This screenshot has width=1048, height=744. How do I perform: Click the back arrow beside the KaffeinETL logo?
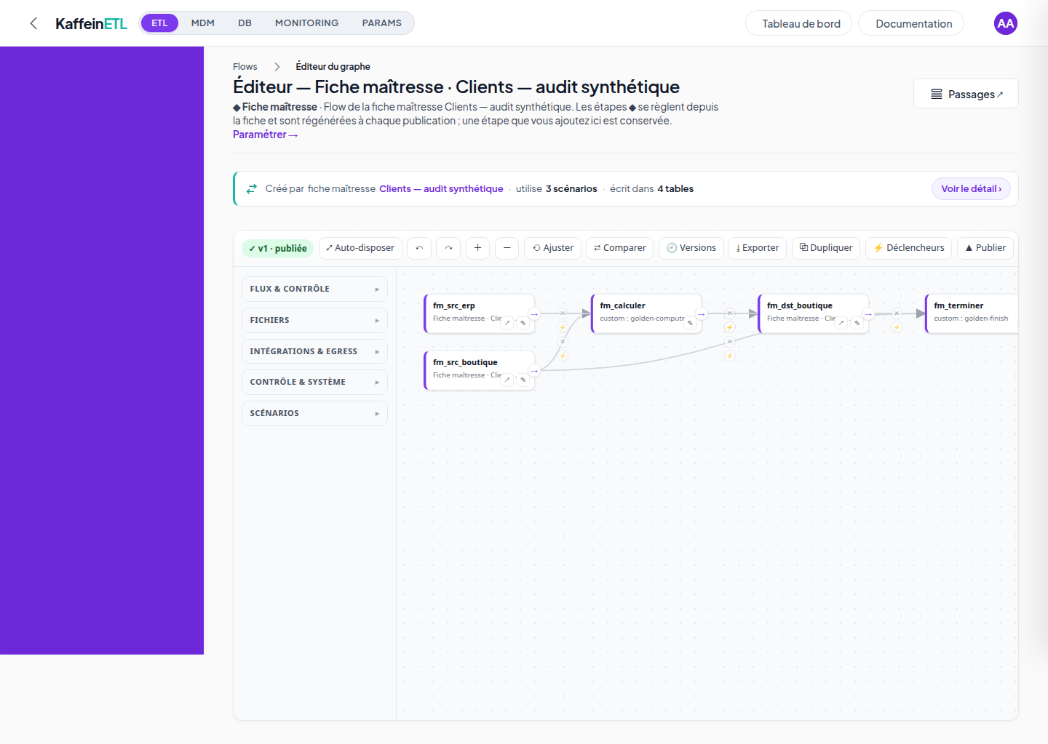click(x=33, y=23)
